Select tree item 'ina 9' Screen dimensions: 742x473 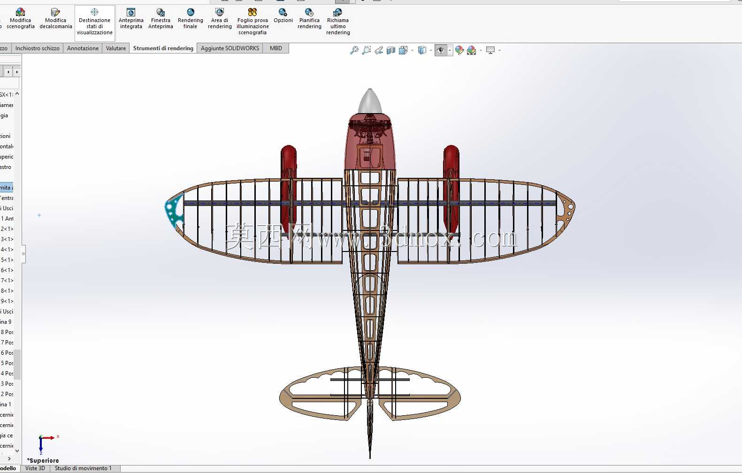(x=6, y=322)
